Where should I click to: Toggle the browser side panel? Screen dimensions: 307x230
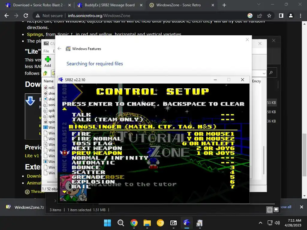tap(281, 16)
